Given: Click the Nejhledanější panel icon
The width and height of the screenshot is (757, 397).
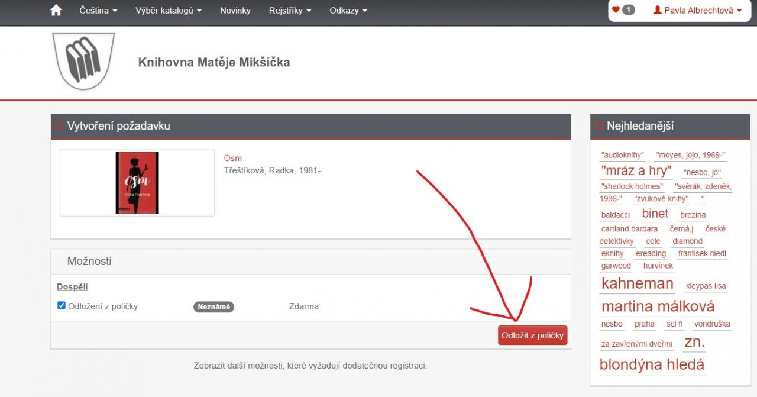Looking at the screenshot, I should [x=599, y=126].
